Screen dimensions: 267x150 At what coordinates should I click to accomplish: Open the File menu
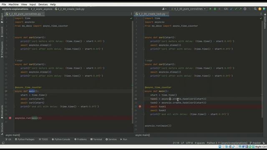(4, 5)
